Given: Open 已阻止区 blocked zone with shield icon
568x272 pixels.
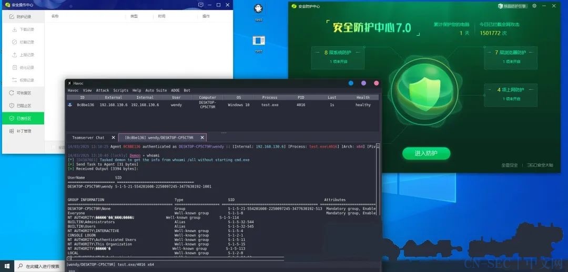Looking at the screenshot, I should [23, 106].
